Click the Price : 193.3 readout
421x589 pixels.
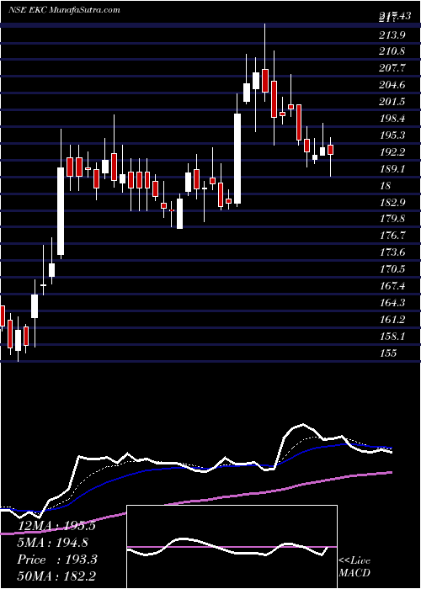tap(57, 560)
